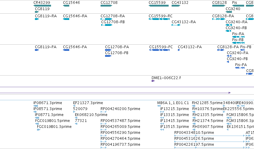The height and width of the screenshot is (149, 254).
Task: Select EST RP004531626.5prime
Action: point(194,139)
